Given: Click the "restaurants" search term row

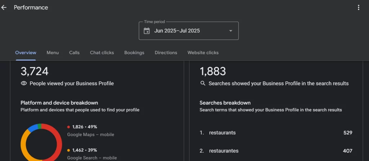Looking at the screenshot, I should [276, 133].
